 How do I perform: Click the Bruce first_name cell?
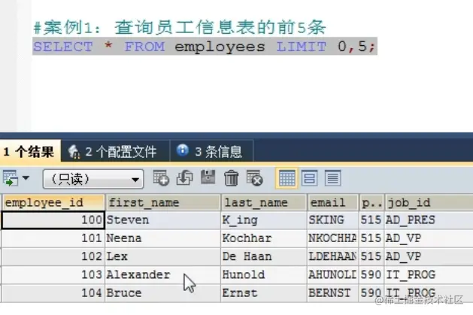(163, 293)
